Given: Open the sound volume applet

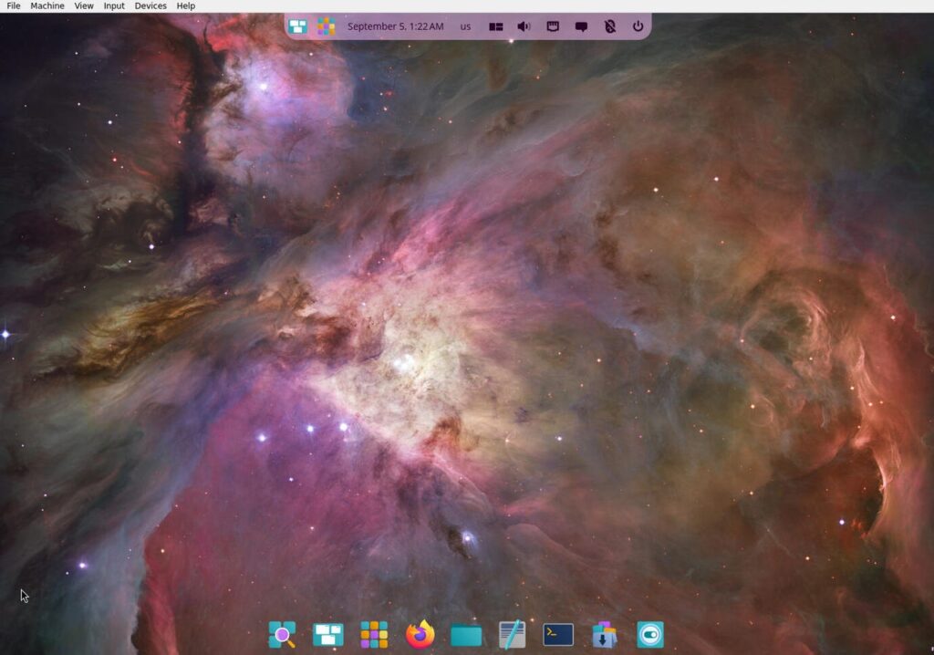Looking at the screenshot, I should [x=524, y=26].
